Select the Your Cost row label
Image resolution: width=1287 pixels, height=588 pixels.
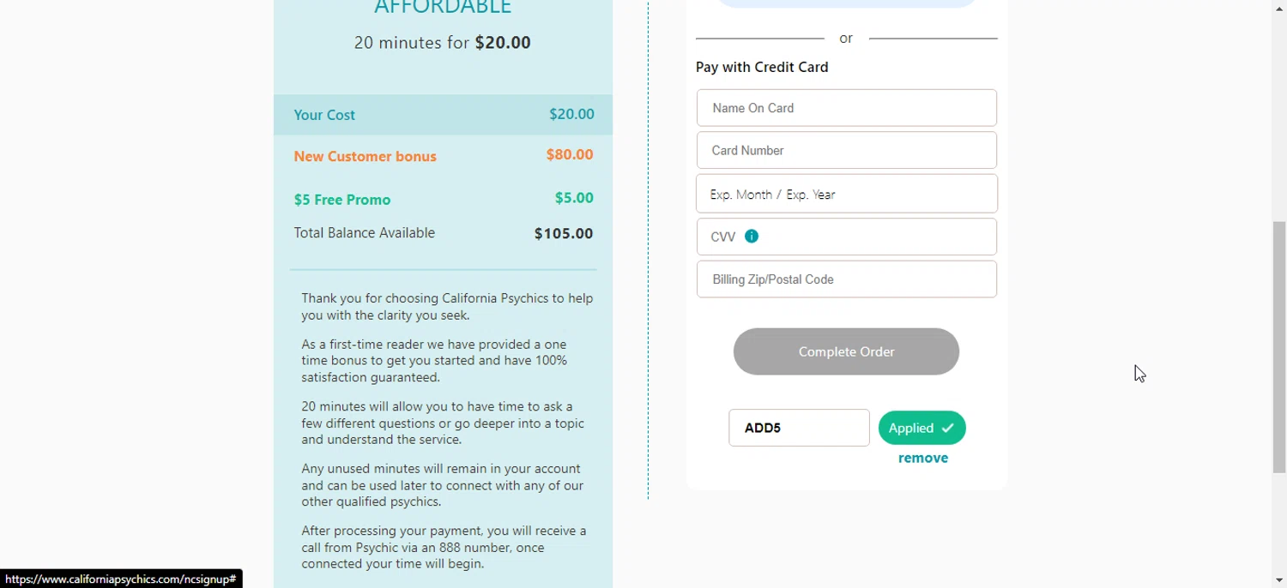point(324,115)
